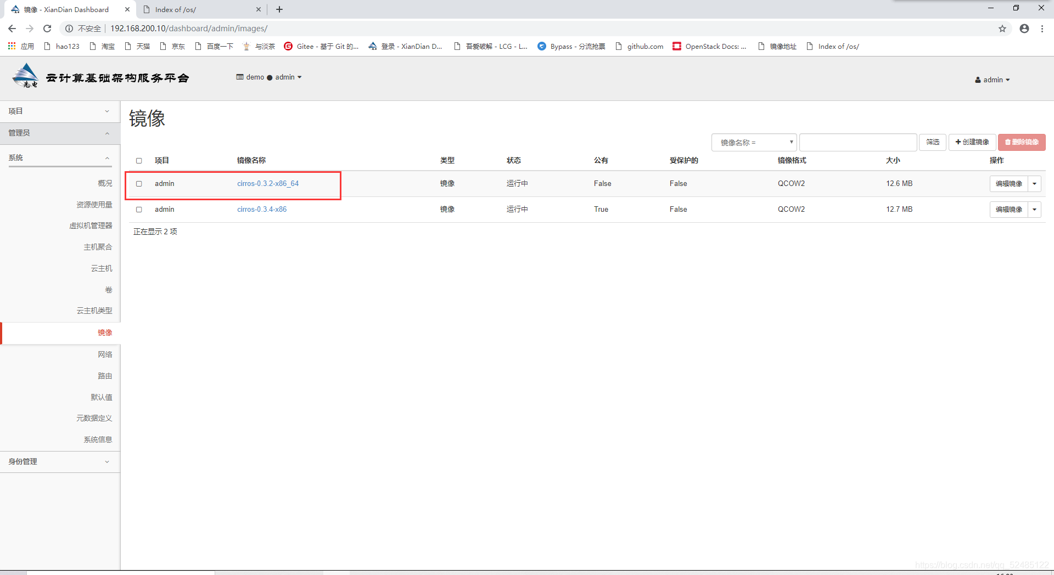Open the 元数据定义 page
This screenshot has height=575, width=1054.
[94, 418]
